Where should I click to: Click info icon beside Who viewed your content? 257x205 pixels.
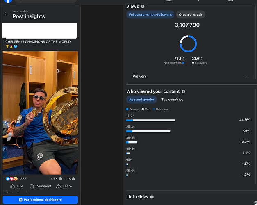point(183,91)
